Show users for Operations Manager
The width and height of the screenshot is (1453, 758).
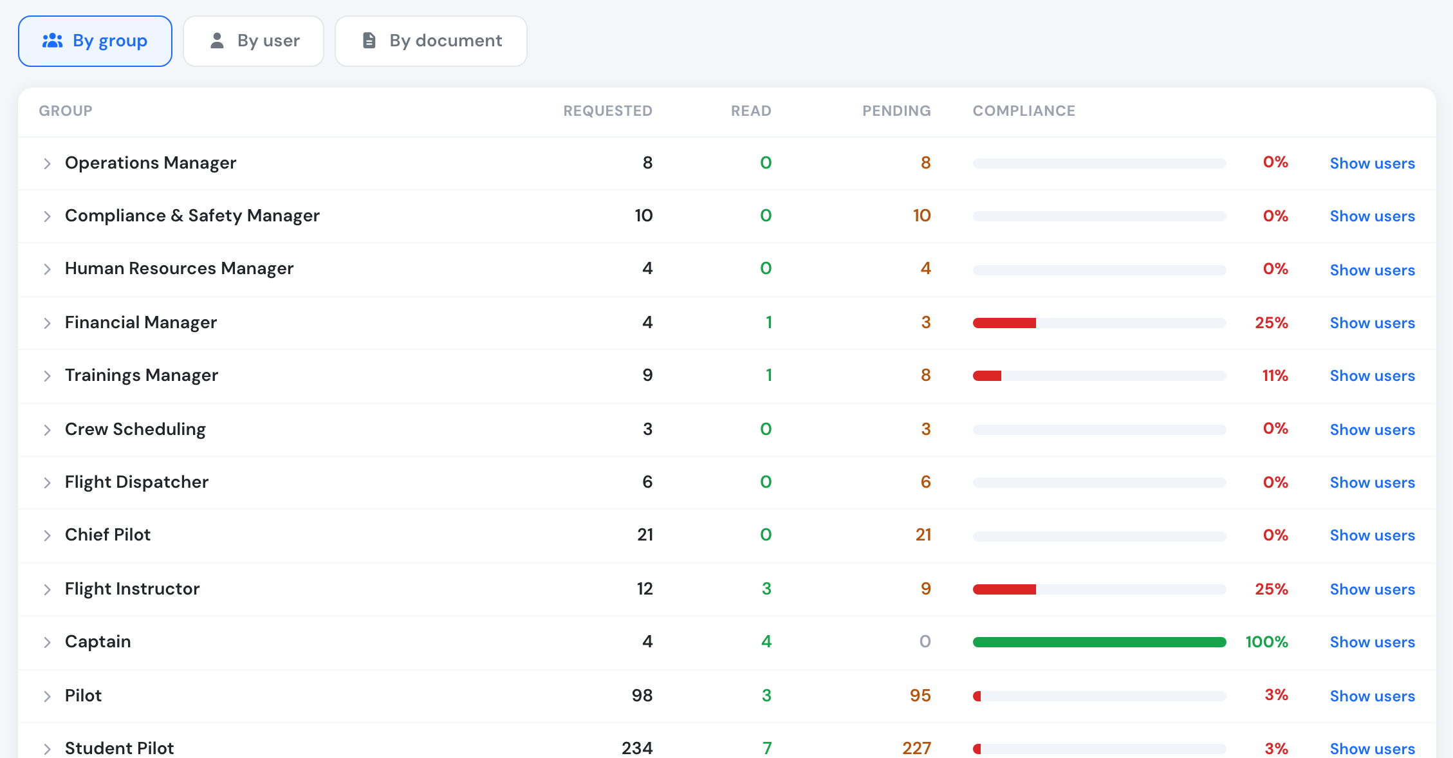point(1372,163)
